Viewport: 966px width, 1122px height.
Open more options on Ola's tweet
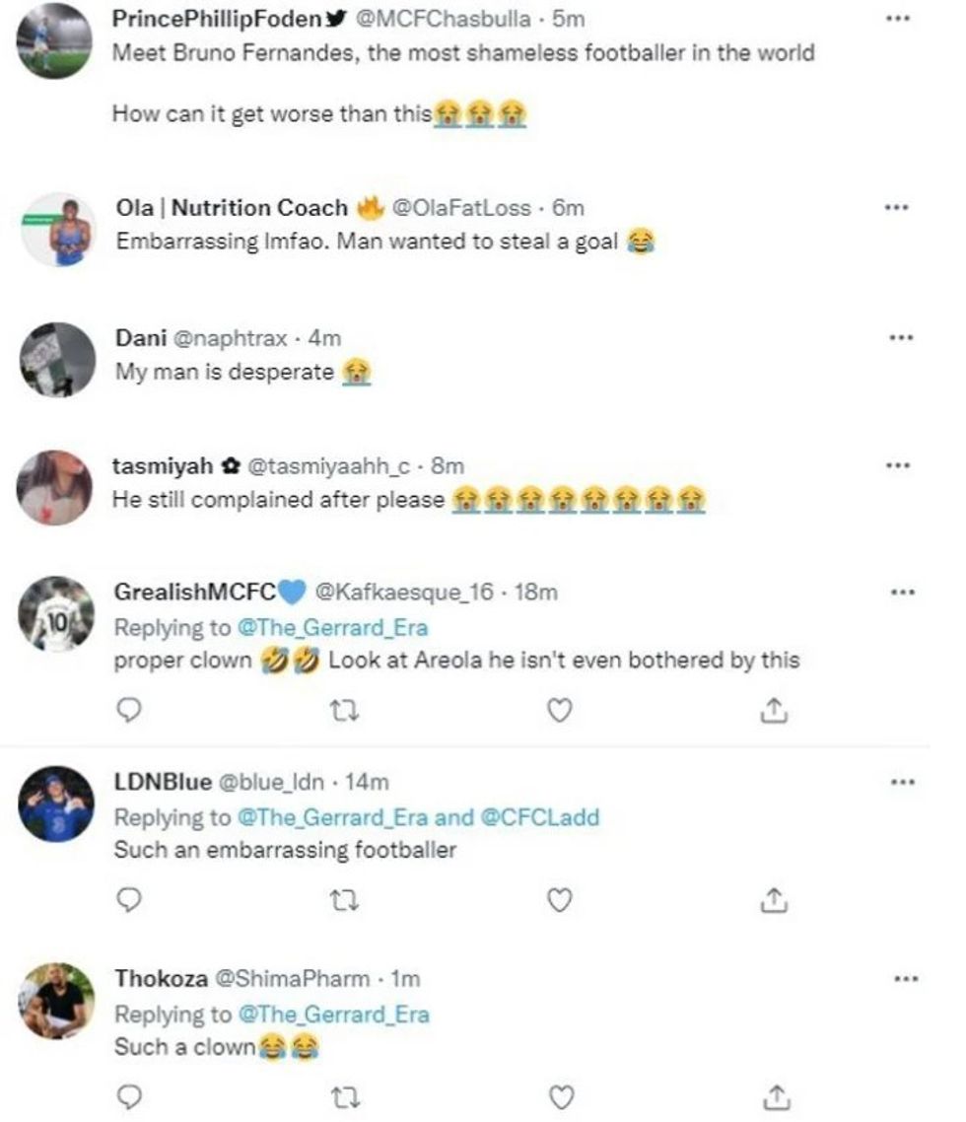896,208
